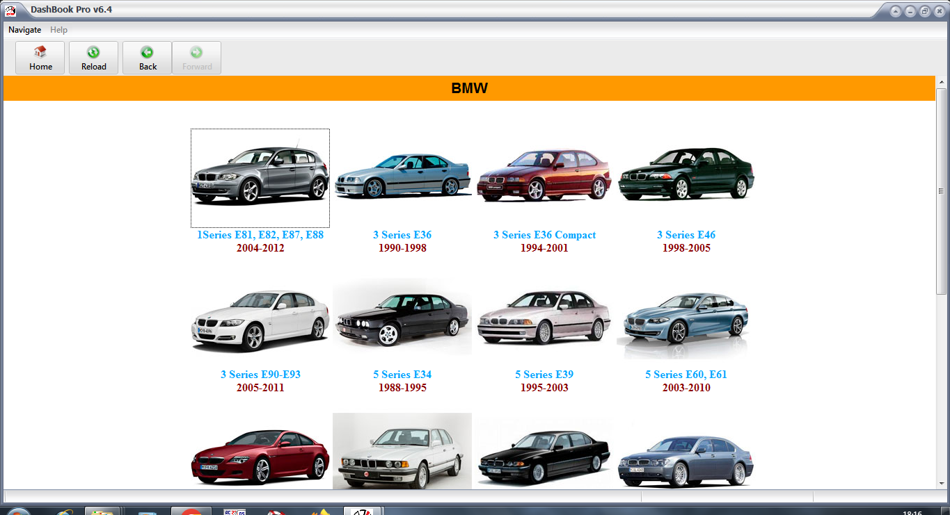Follow the 3 Series E36 Compact link
Screen dimensions: 950x515
pyautogui.click(x=544, y=235)
